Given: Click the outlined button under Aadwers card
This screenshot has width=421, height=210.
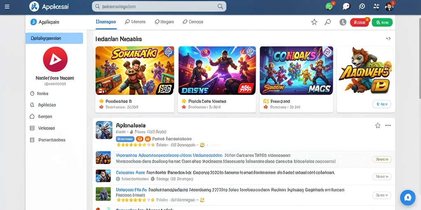Looking at the screenshot, I should tap(382, 104).
